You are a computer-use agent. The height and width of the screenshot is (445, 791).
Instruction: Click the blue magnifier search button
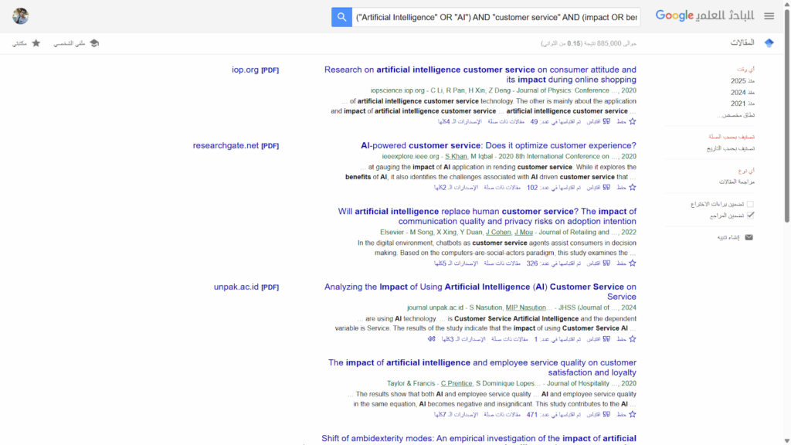point(341,17)
